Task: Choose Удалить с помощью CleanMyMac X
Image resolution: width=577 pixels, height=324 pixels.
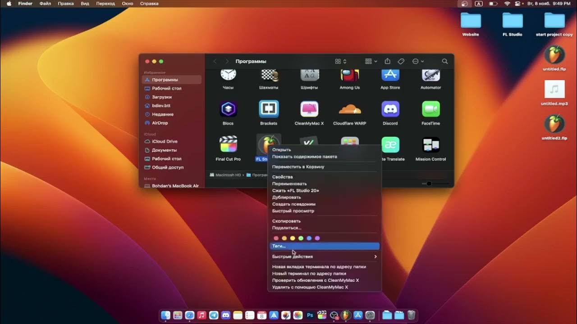Action: (x=325, y=287)
